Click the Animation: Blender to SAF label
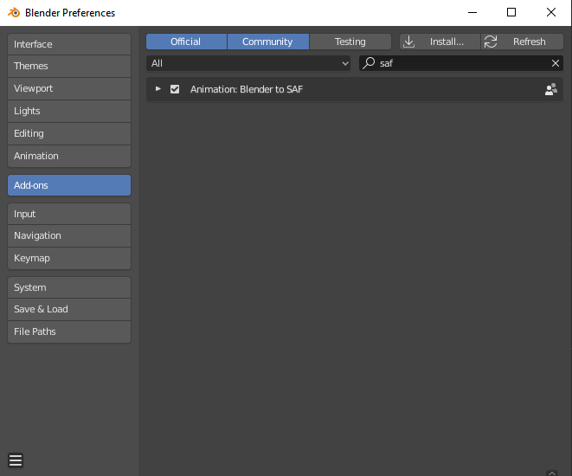Screen dimensions: 572x476 (x=247, y=89)
